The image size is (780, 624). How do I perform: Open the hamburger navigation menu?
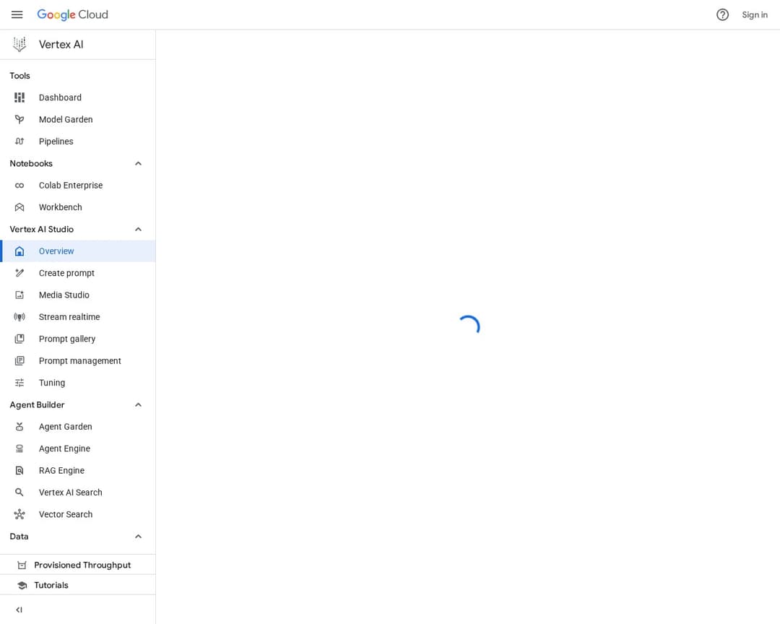coord(17,14)
